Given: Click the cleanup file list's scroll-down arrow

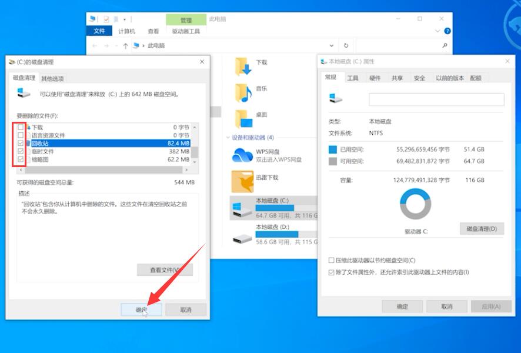Looking at the screenshot, I should (x=195, y=162).
